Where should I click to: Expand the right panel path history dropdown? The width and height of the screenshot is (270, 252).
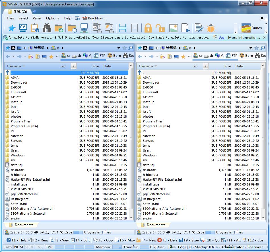(x=251, y=48)
